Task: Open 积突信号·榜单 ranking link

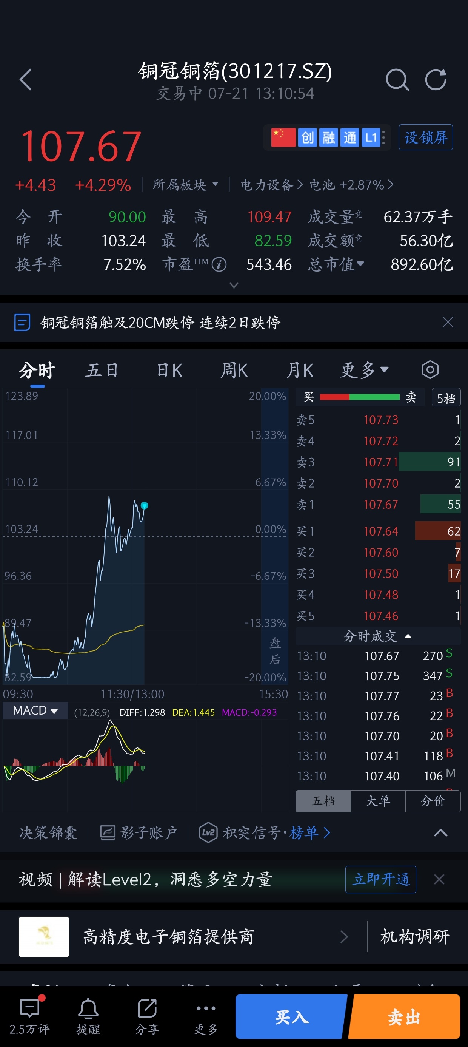Action: 276,833
